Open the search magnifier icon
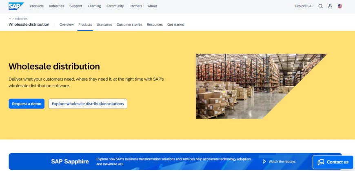Viewport: 355px width, 171px height. (321, 6)
